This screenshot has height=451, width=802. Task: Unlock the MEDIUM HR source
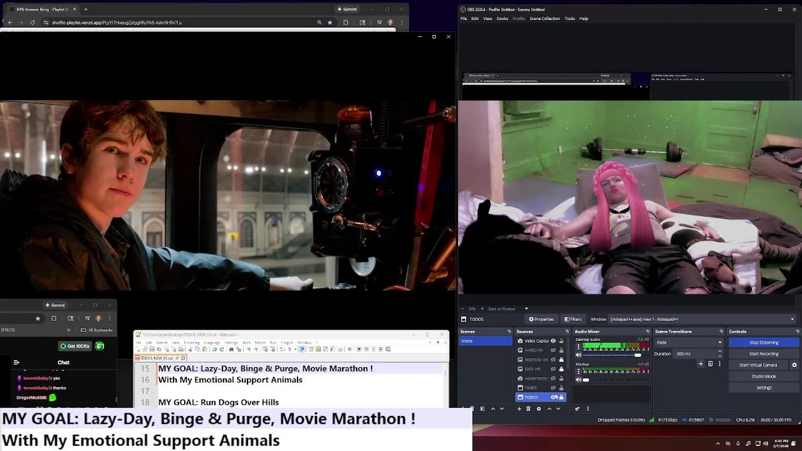click(x=561, y=360)
